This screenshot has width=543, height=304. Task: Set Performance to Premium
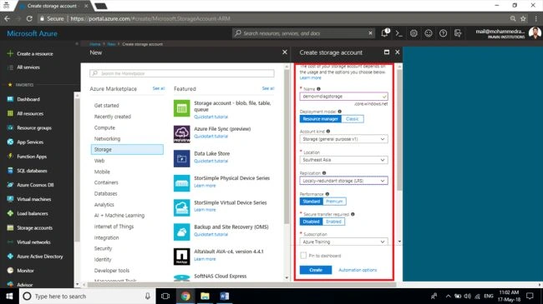(x=334, y=201)
